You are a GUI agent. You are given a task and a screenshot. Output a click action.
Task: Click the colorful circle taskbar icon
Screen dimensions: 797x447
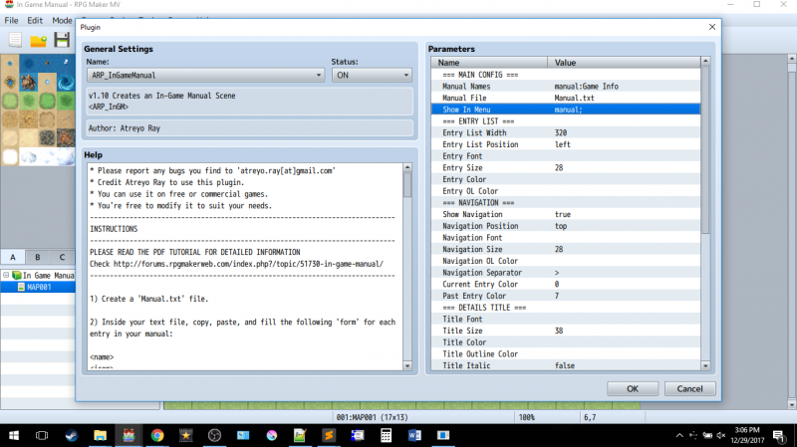click(x=271, y=435)
